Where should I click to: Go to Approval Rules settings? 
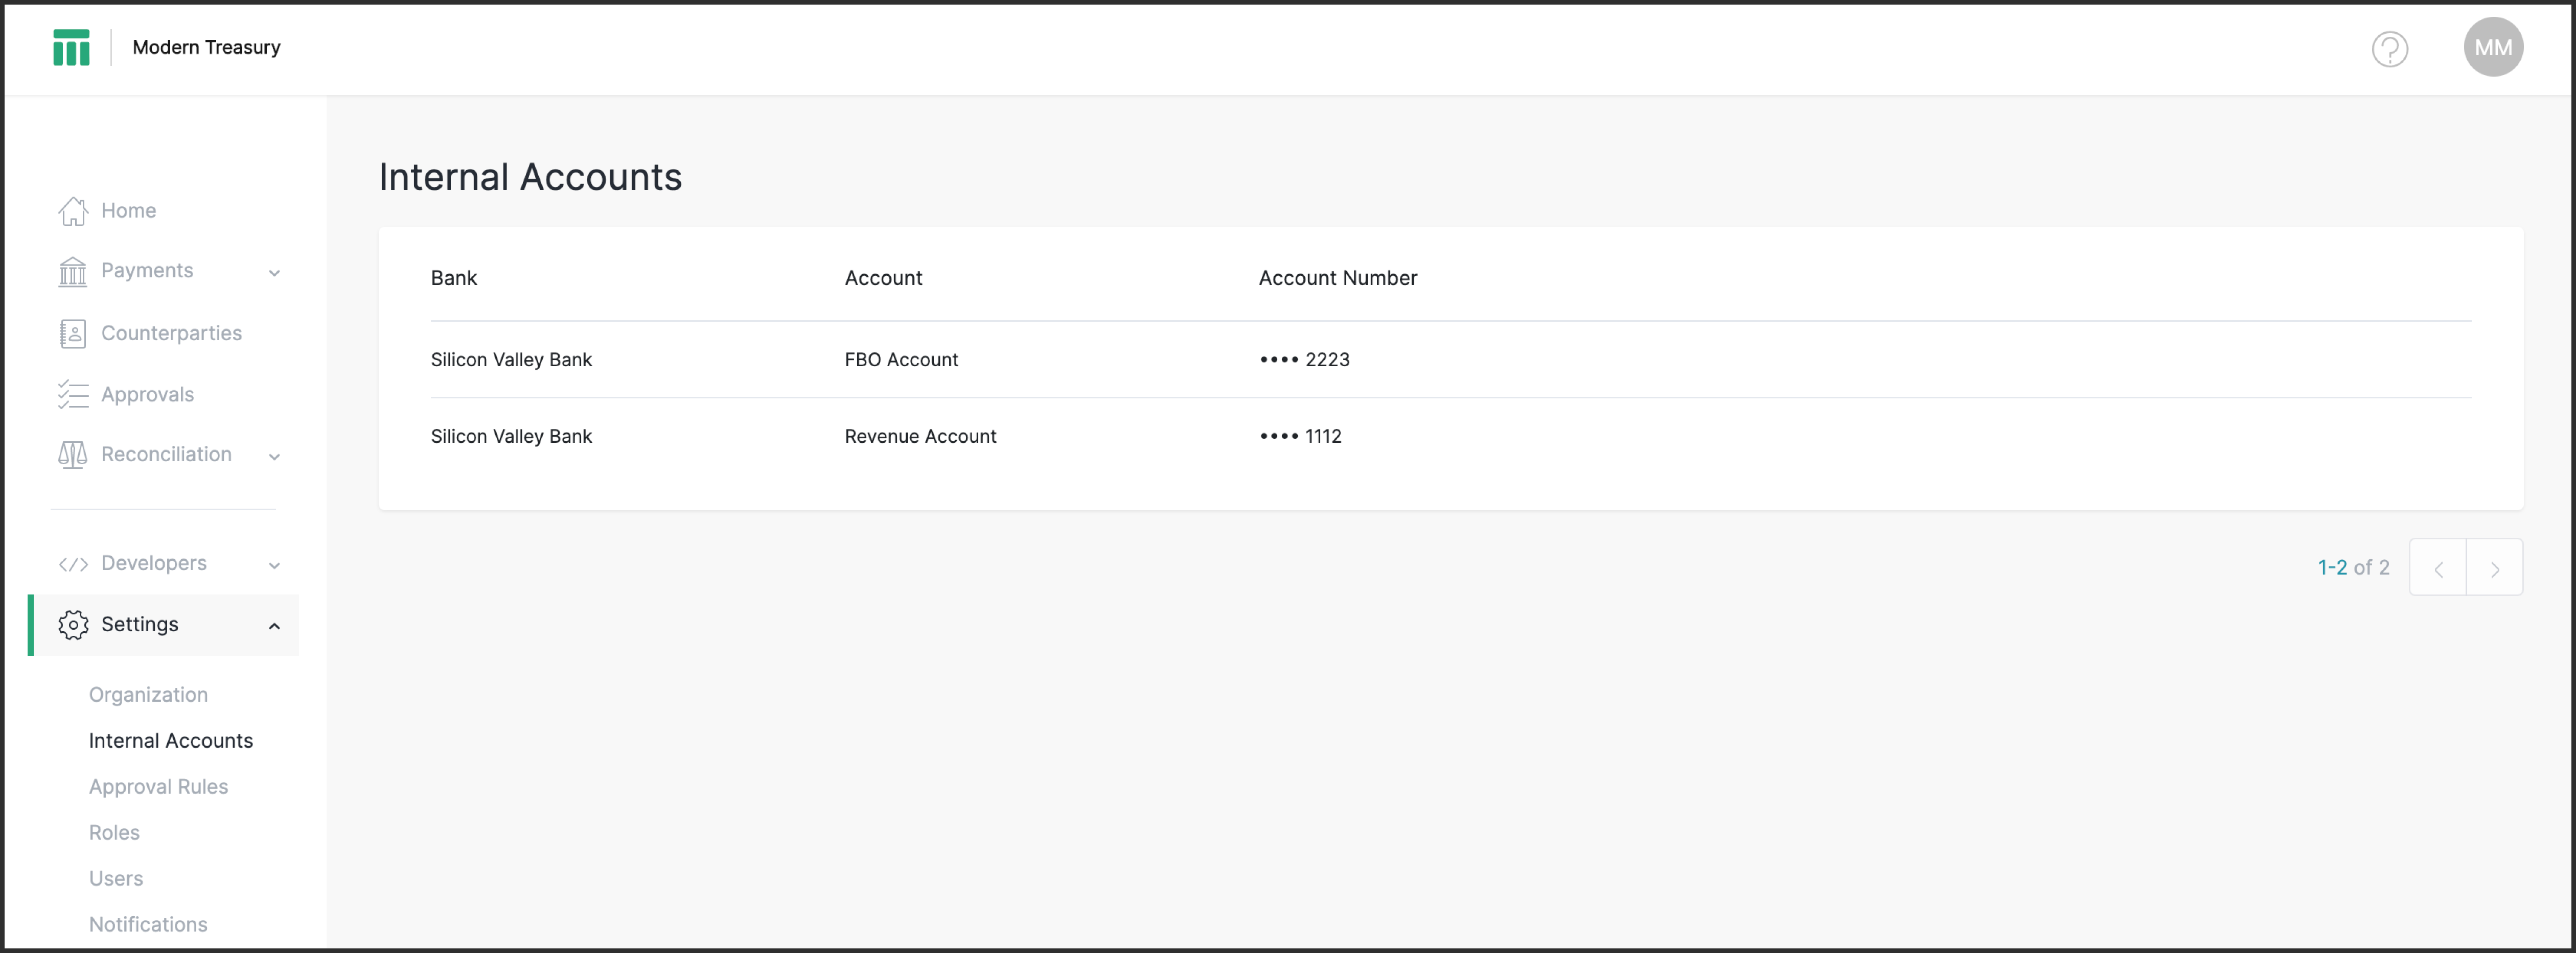[158, 786]
